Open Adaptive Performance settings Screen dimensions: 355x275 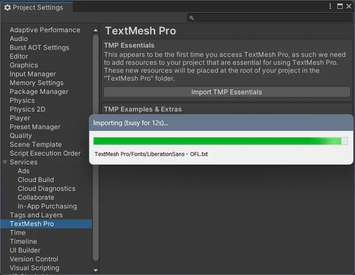(x=45, y=30)
